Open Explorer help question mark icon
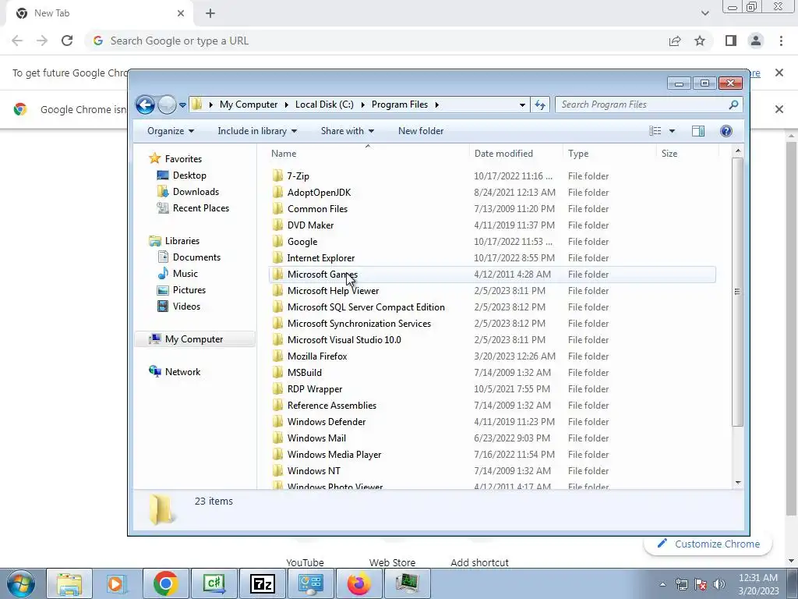Viewport: 798px width, 599px height. [726, 131]
